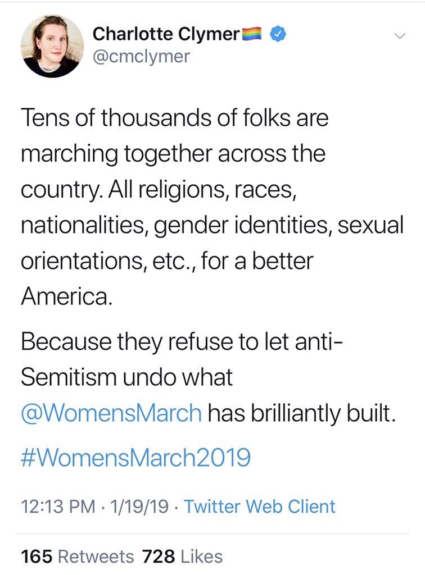
Task: View the 165 retweets count
Action: [37, 556]
